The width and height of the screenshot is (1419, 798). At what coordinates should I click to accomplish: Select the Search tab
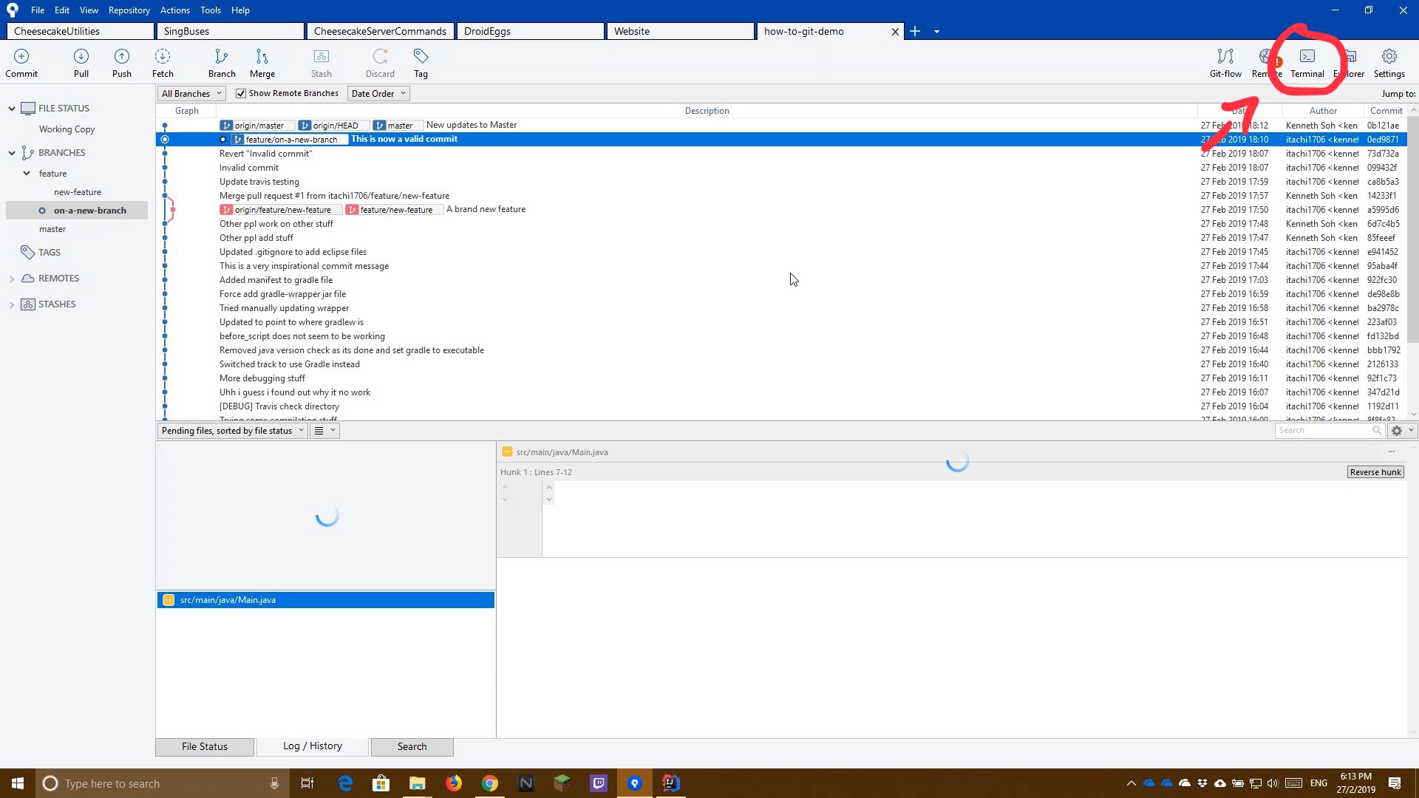(411, 746)
